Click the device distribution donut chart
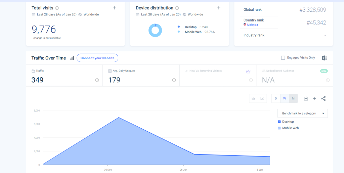 (x=155, y=31)
